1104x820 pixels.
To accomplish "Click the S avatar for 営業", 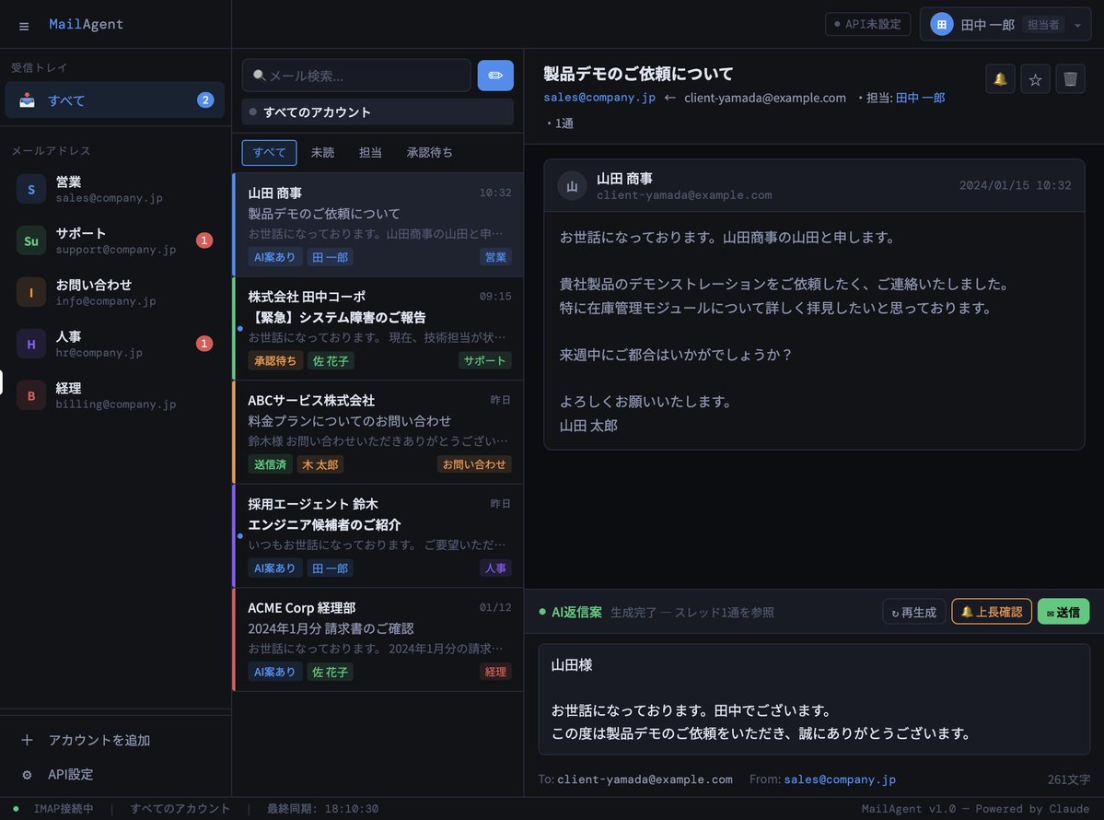I will tap(31, 189).
